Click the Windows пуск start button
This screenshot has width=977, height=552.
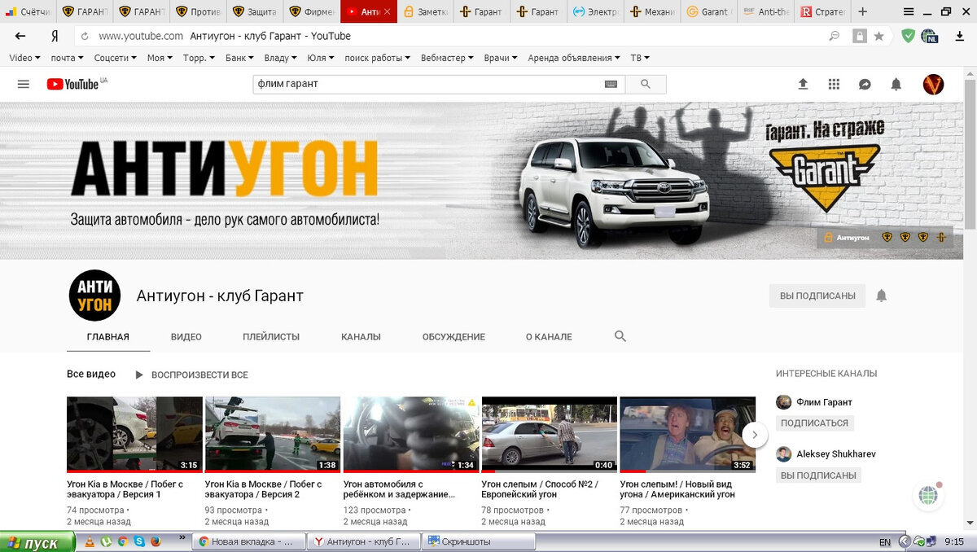tap(37, 542)
